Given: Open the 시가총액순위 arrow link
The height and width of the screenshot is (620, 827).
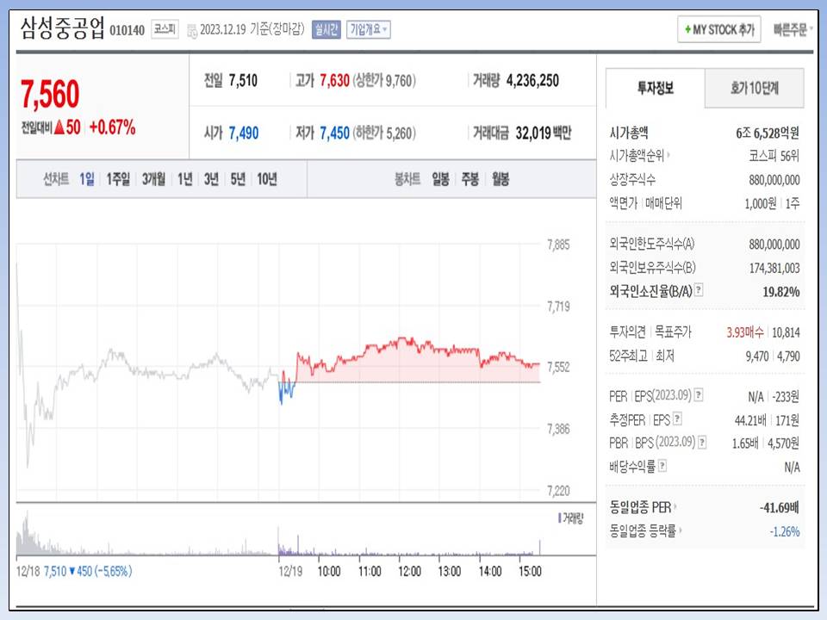Looking at the screenshot, I should click(668, 155).
